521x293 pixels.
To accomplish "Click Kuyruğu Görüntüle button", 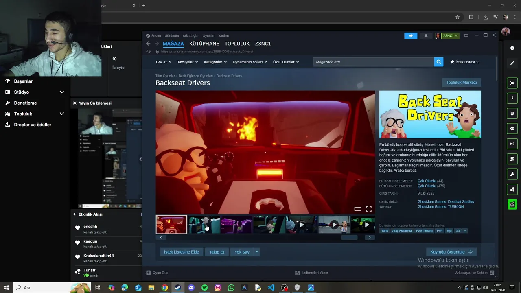I will (x=451, y=252).
